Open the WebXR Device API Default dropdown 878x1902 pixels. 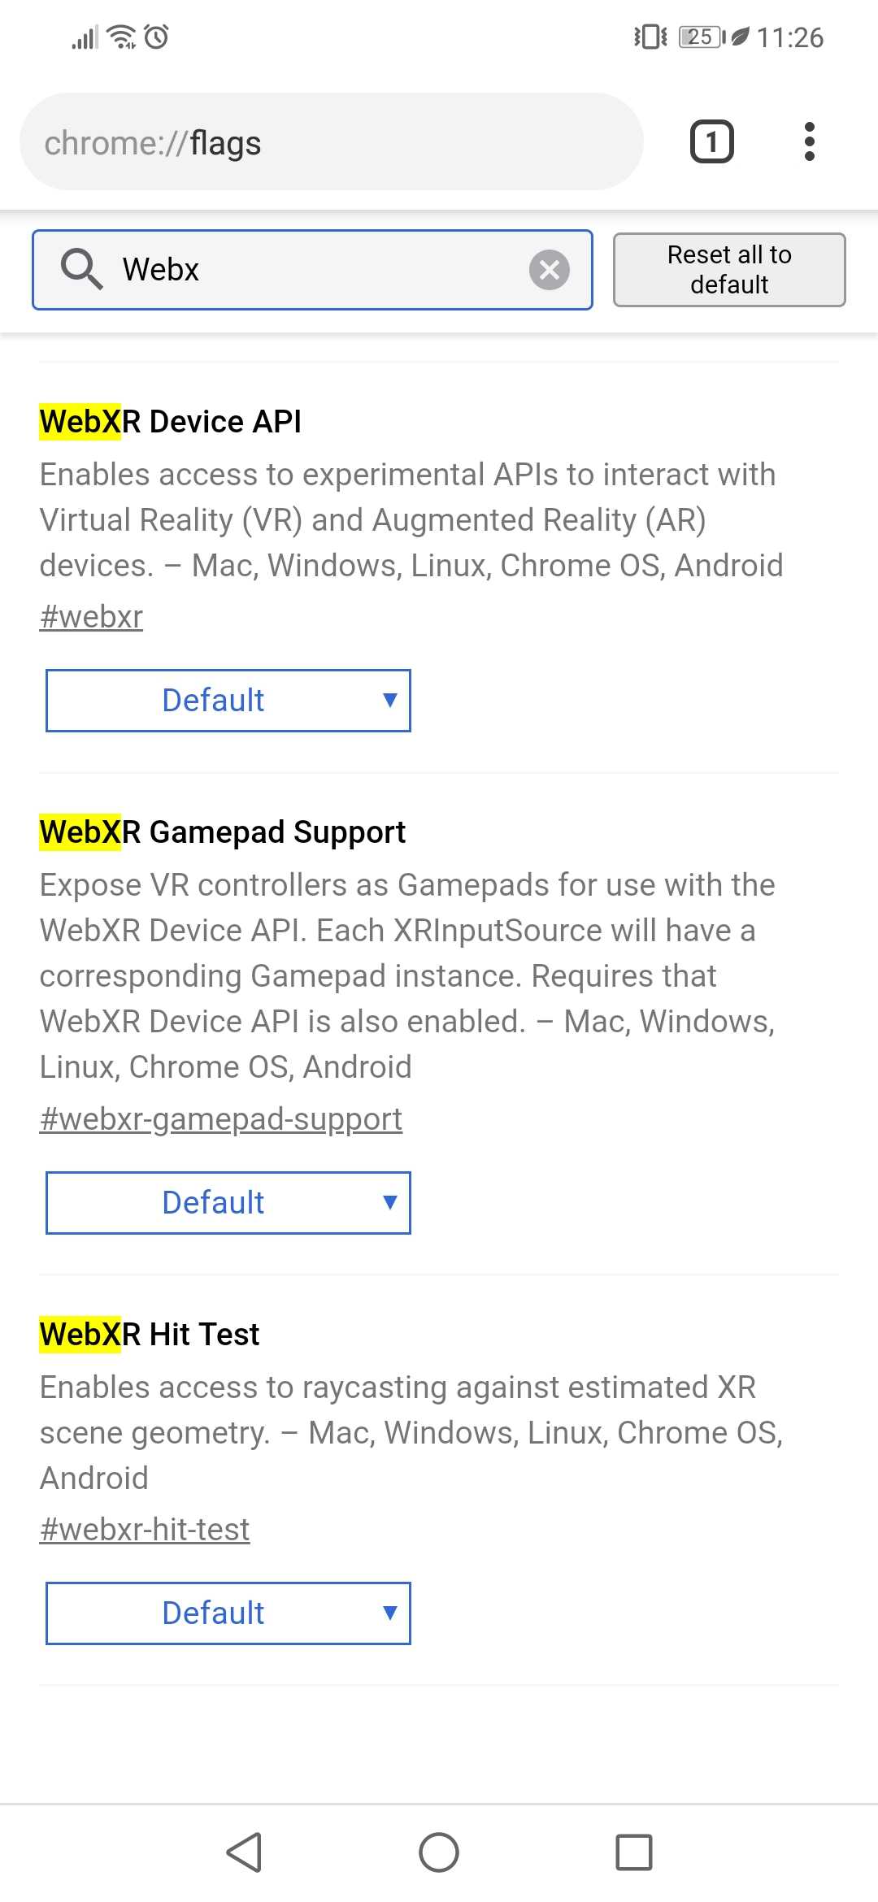tap(228, 700)
